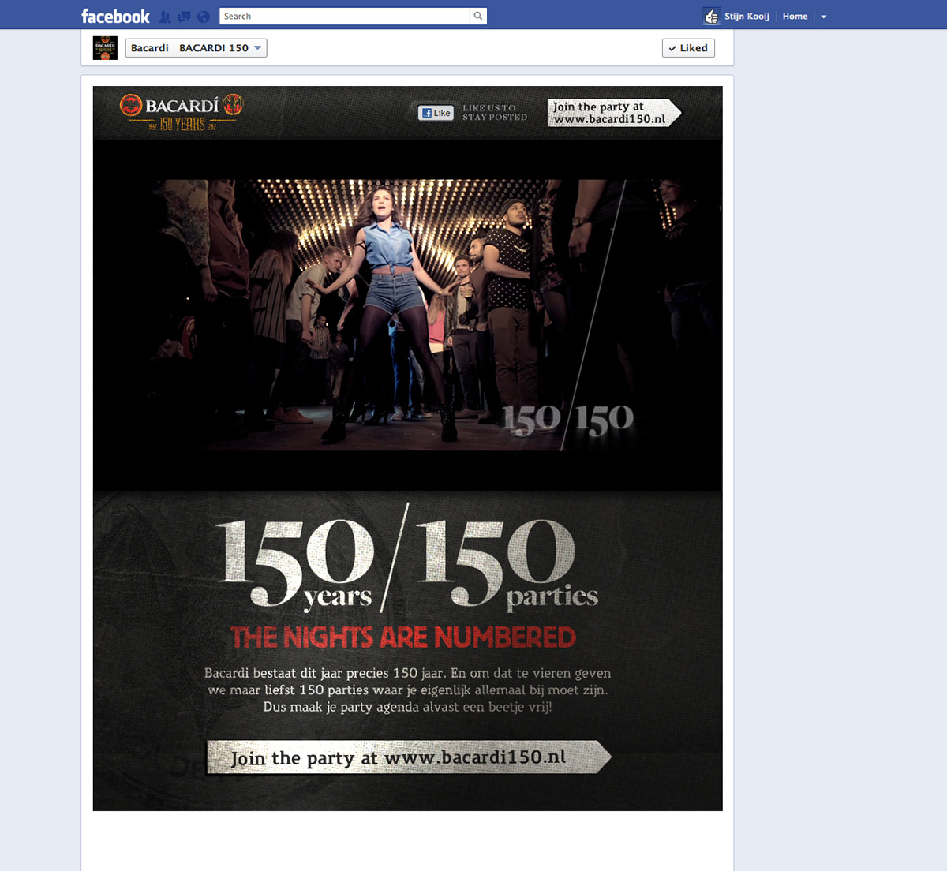947x871 pixels.
Task: Go to Stijn Kooij profile
Action: (x=747, y=16)
